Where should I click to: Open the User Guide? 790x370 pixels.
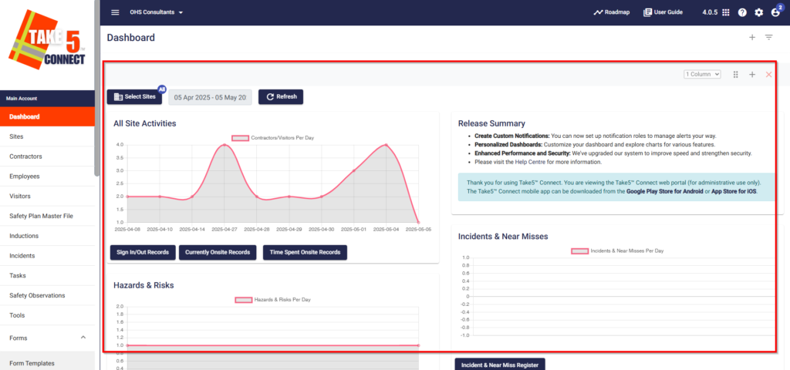point(663,12)
